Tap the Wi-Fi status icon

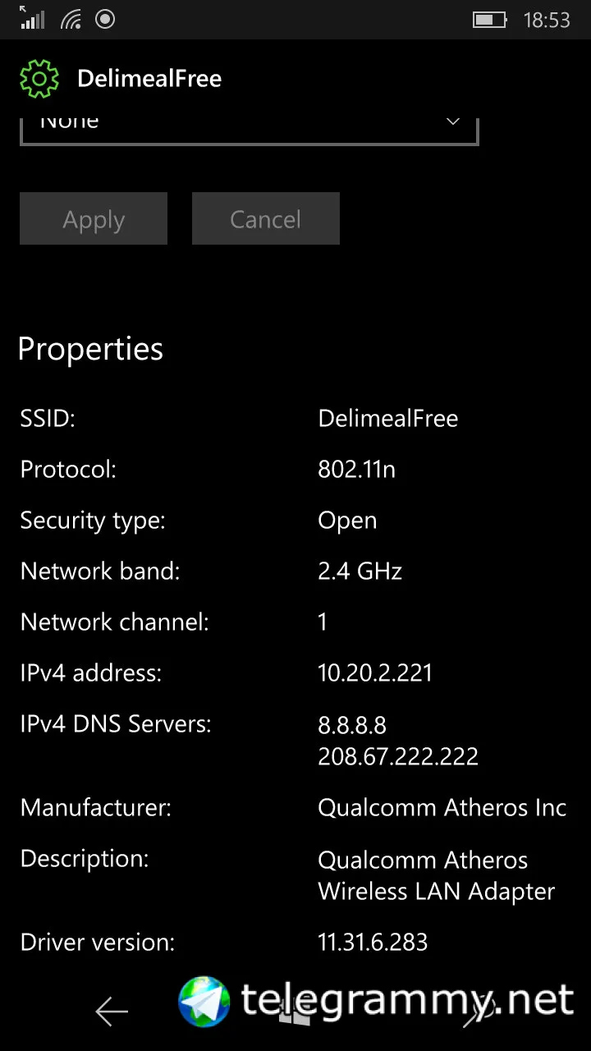coord(70,19)
